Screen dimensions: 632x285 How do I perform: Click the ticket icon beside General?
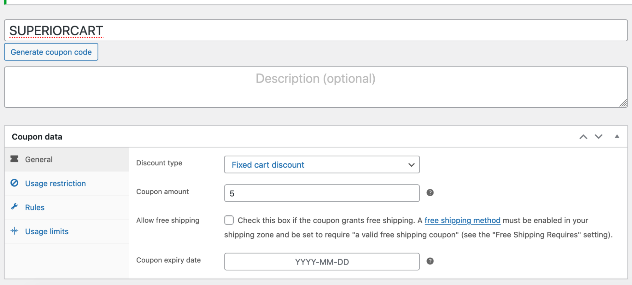coord(14,159)
